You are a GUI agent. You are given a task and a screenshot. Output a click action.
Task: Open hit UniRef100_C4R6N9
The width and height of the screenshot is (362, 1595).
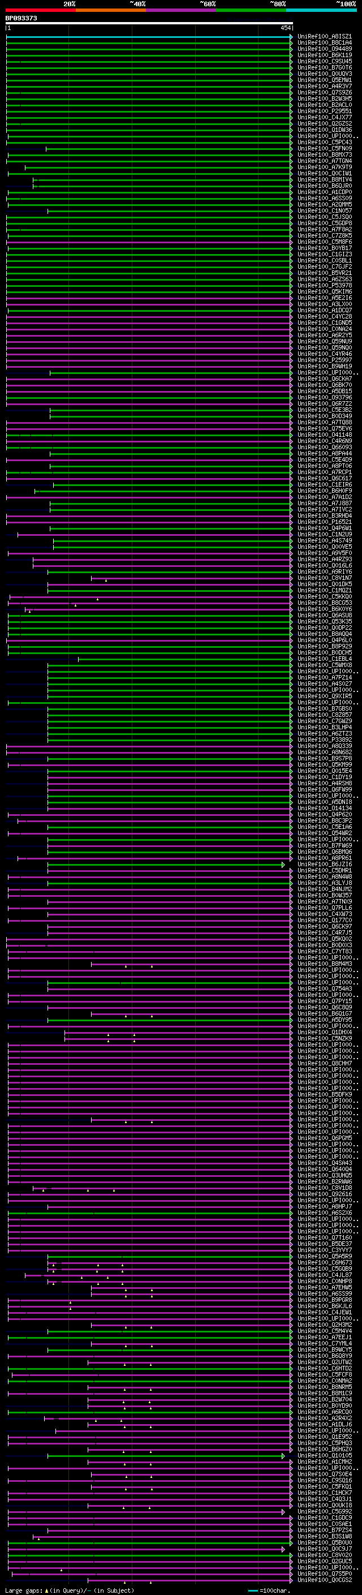(x=324, y=441)
